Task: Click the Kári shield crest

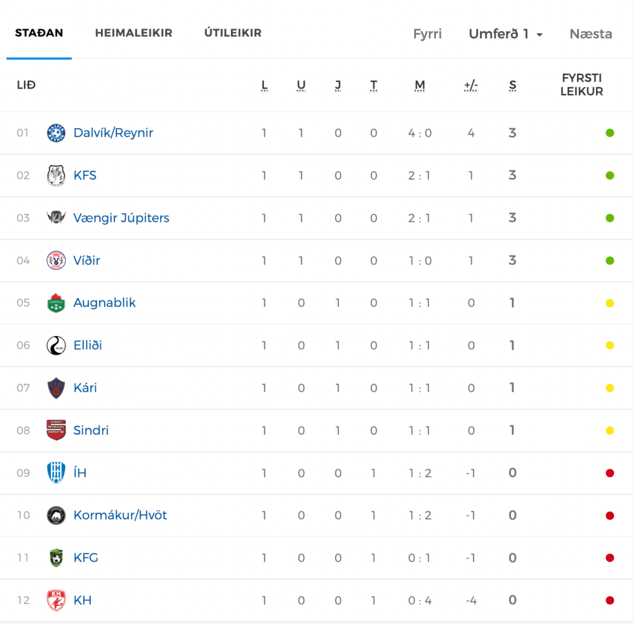Action: [56, 388]
